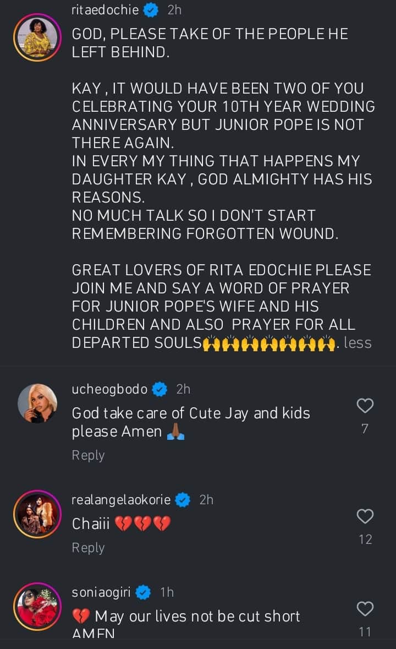Open ritaedochie's profile picture
The height and width of the screenshot is (649, 396).
point(37,37)
